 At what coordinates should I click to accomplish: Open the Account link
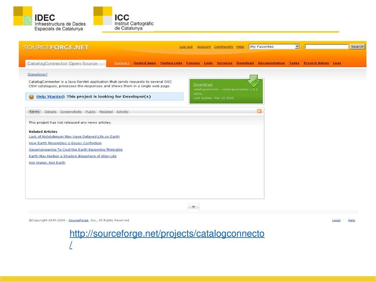[204, 47]
